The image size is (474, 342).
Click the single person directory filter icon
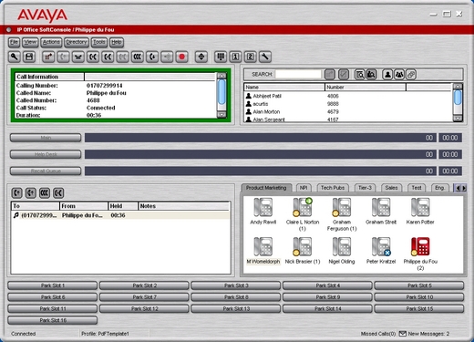click(387, 75)
